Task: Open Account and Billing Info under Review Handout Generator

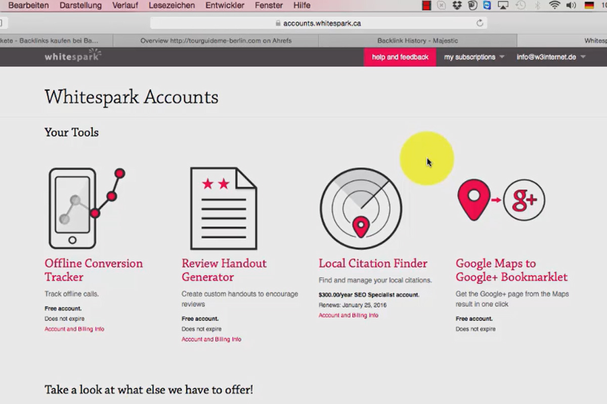Action: coord(211,339)
